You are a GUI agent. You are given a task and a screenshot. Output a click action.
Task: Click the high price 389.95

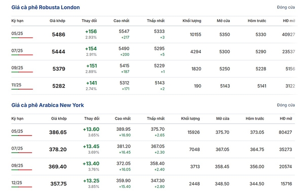[123, 129]
